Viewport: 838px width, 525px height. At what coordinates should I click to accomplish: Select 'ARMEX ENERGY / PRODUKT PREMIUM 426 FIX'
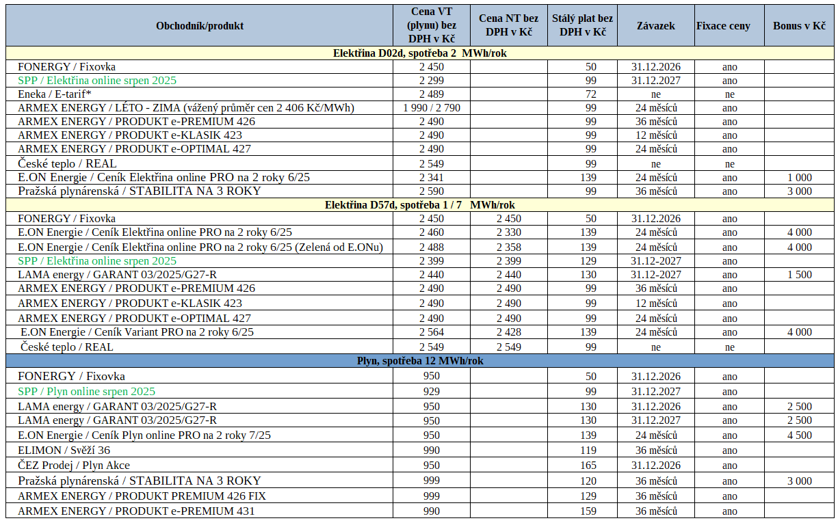pyautogui.click(x=200, y=496)
